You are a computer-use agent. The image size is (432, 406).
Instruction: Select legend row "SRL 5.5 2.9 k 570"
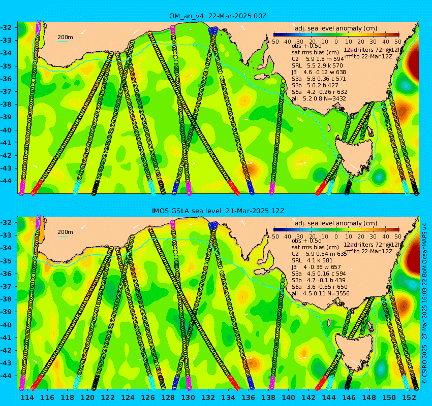[317, 65]
